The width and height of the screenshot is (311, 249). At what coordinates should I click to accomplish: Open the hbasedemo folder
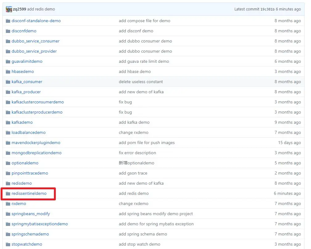tap(23, 71)
